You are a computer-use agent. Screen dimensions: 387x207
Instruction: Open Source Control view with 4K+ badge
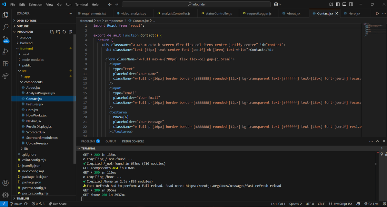[5, 39]
